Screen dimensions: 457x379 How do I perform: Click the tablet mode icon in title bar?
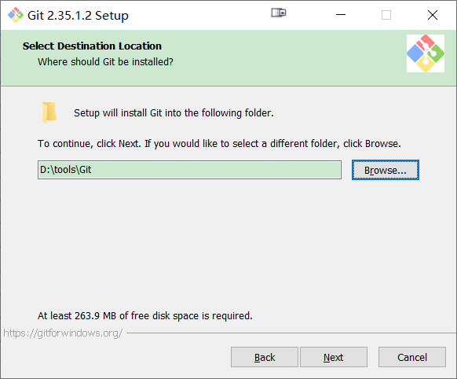coord(279,13)
